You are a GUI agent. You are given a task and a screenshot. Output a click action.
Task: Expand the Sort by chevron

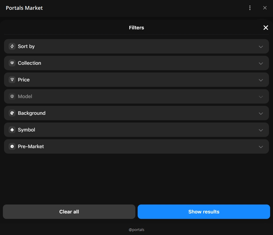tap(261, 47)
